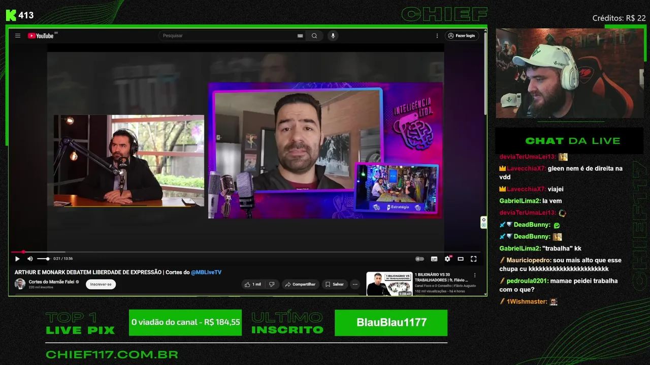Image resolution: width=650 pixels, height=365 pixels.
Task: Click the Compartilhar share button
Action: click(x=301, y=284)
